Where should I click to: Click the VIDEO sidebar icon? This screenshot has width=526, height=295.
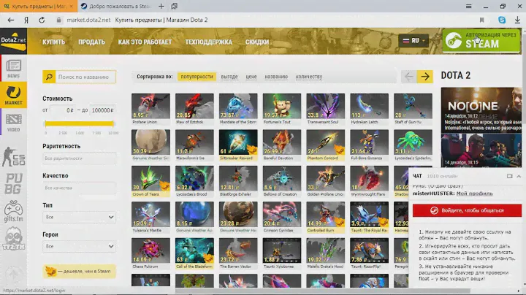(x=13, y=120)
